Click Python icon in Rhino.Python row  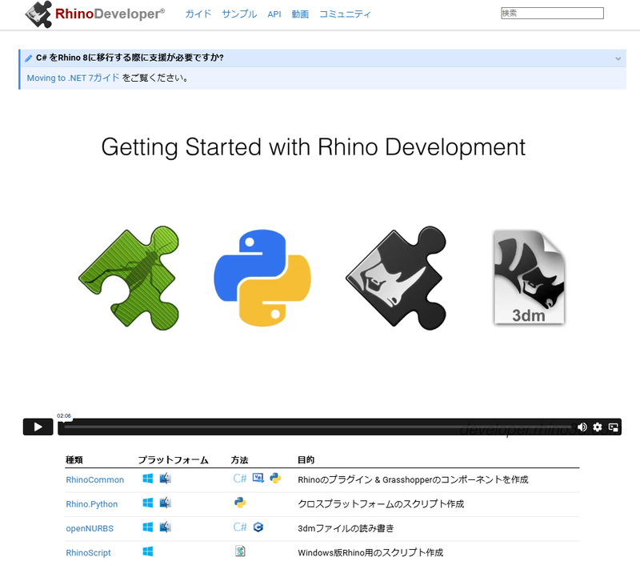(x=240, y=503)
